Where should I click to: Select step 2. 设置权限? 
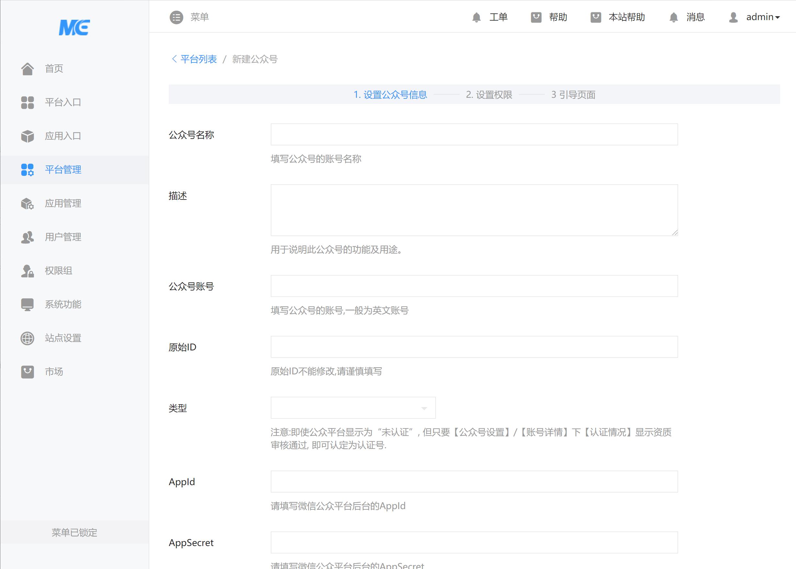click(489, 95)
